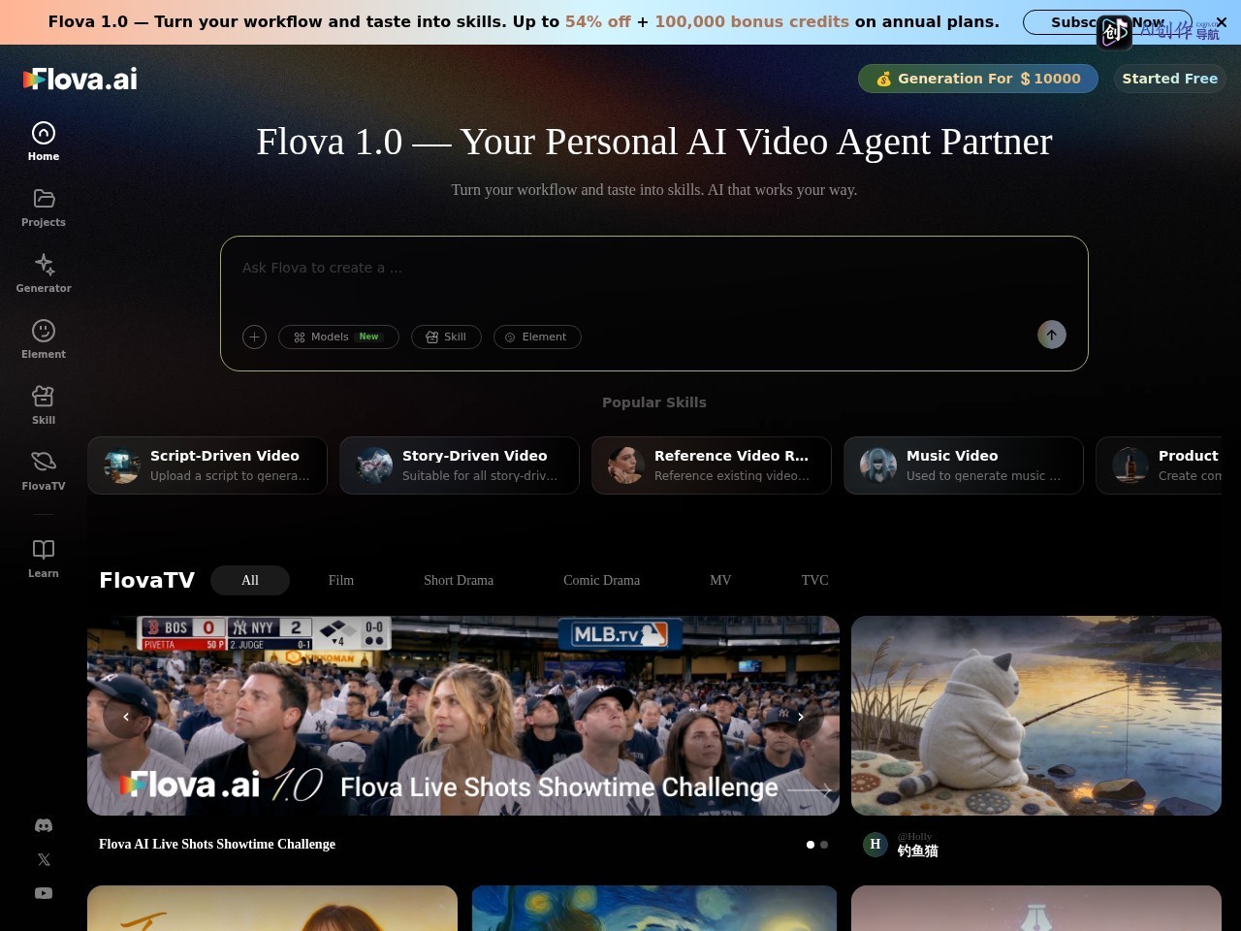
Task: Open the Discord link icon
Action: pyautogui.click(x=44, y=825)
